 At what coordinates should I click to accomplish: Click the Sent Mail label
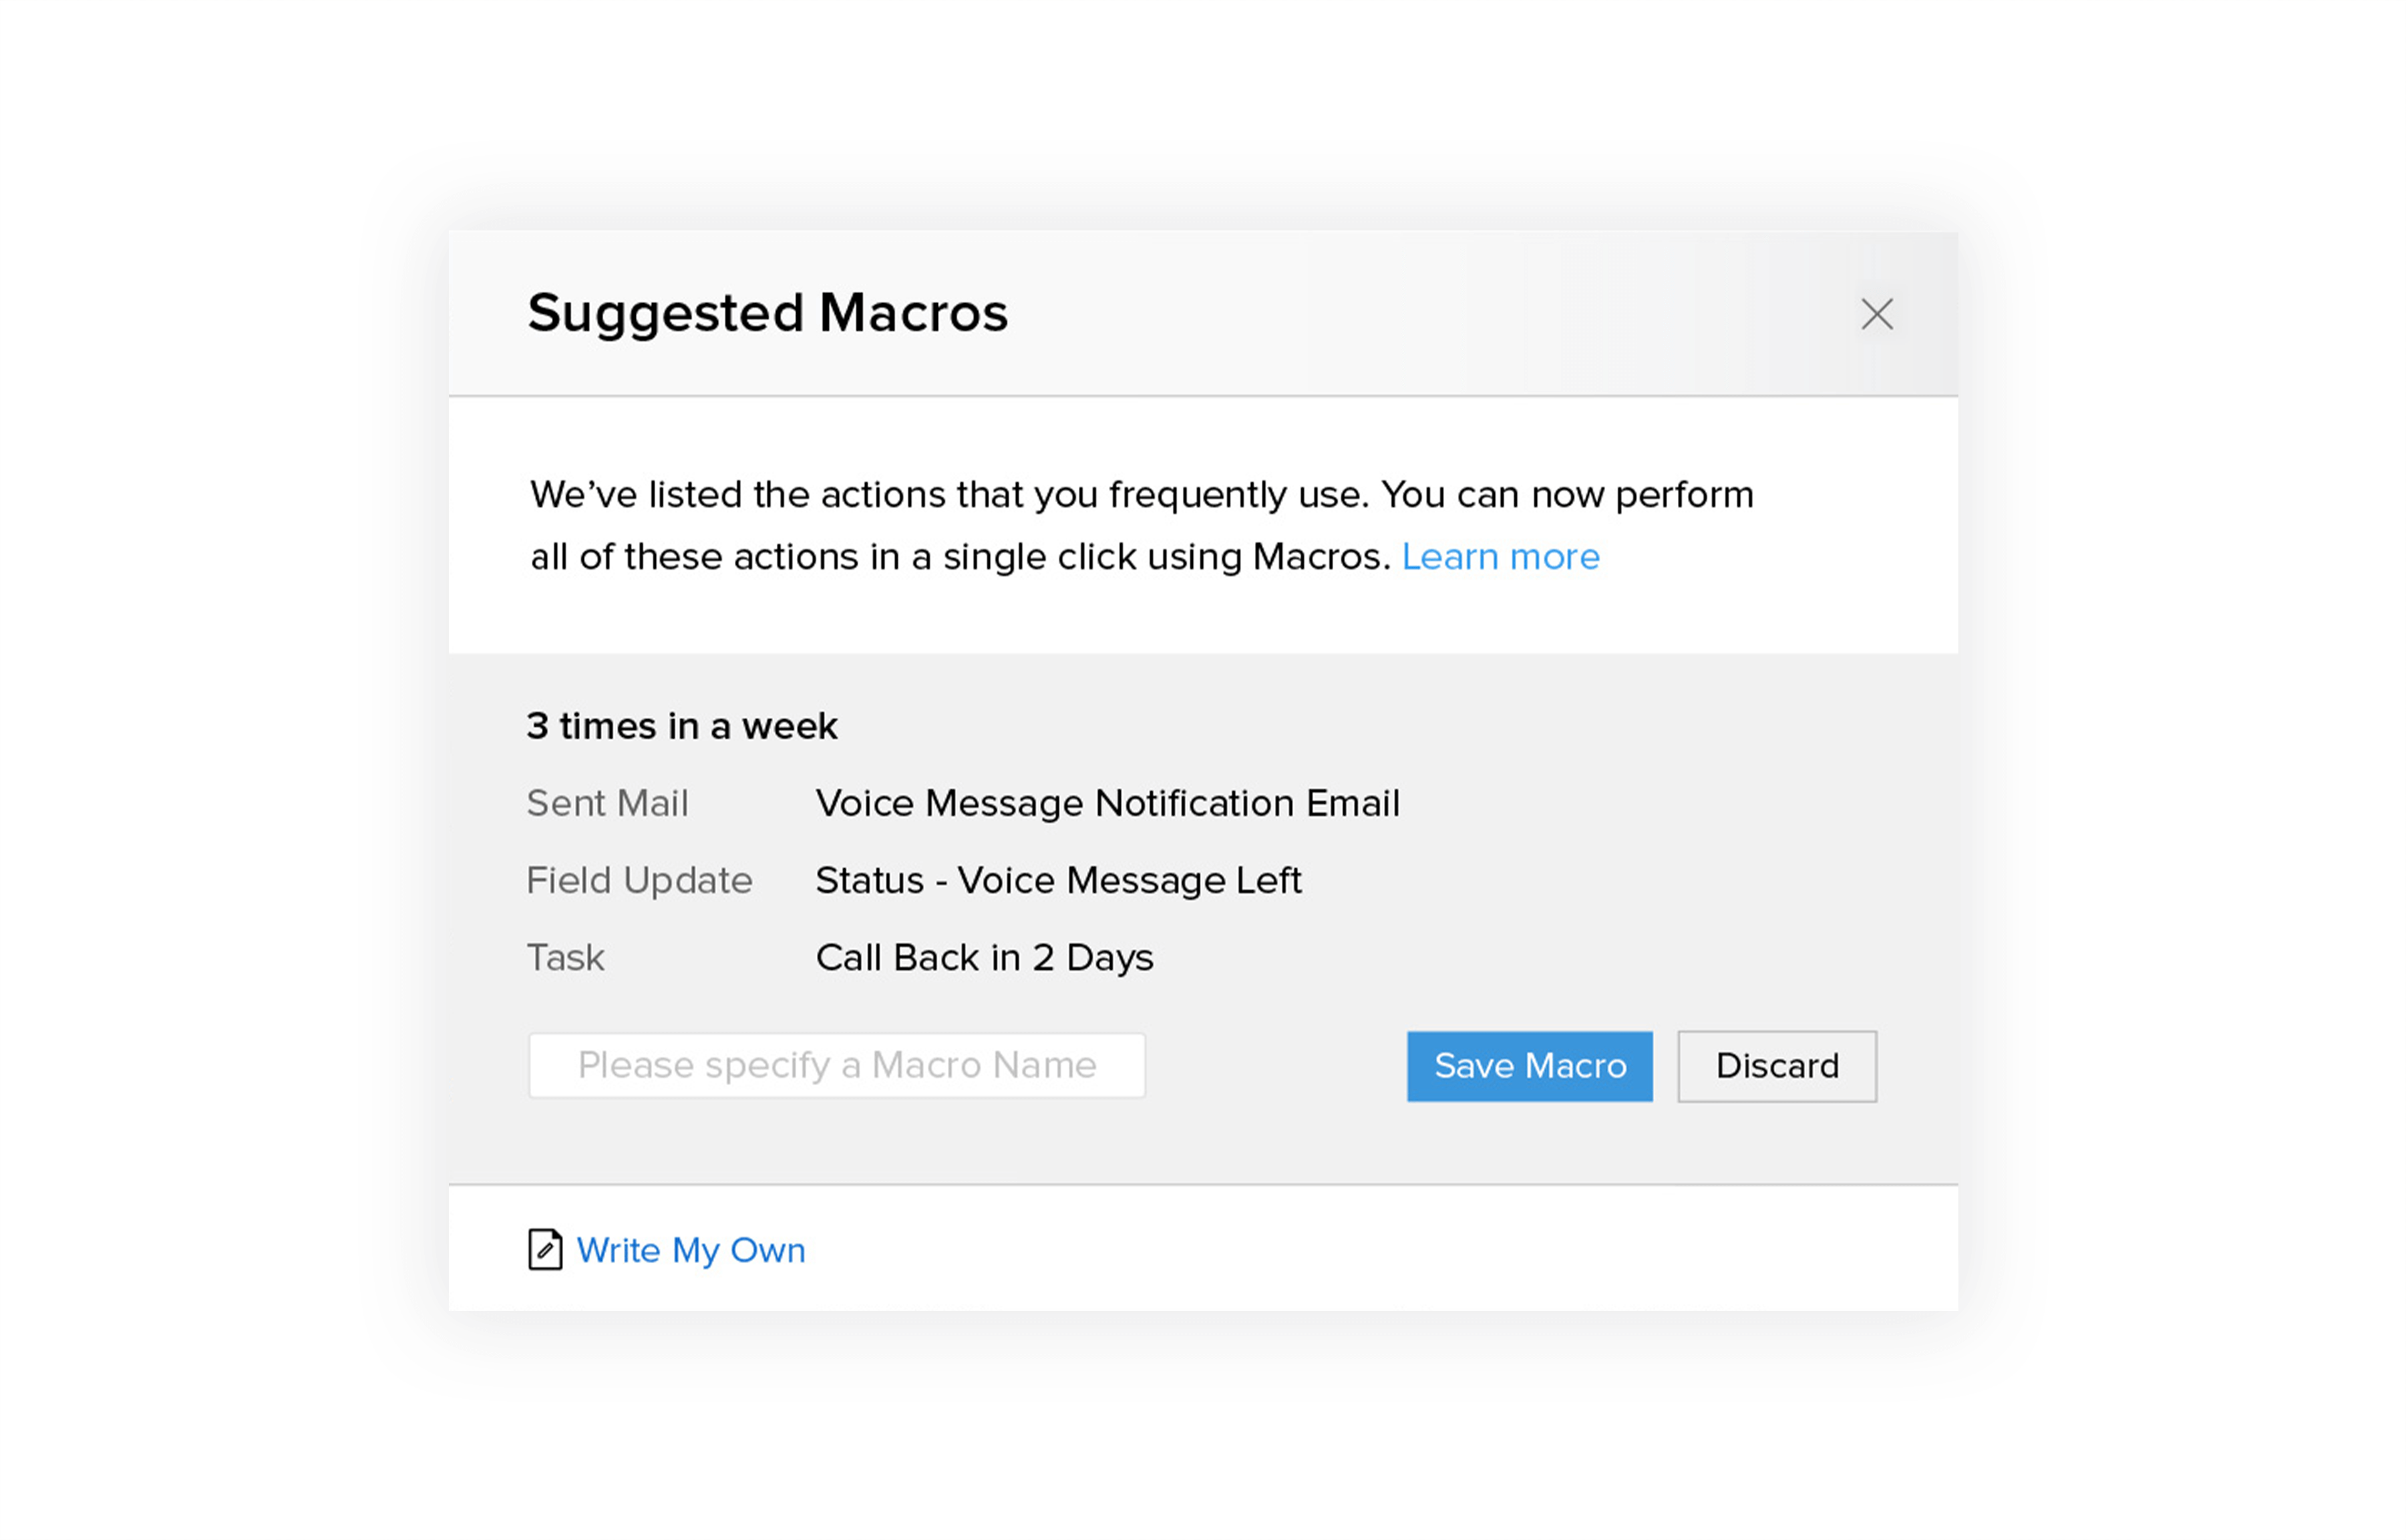607,803
